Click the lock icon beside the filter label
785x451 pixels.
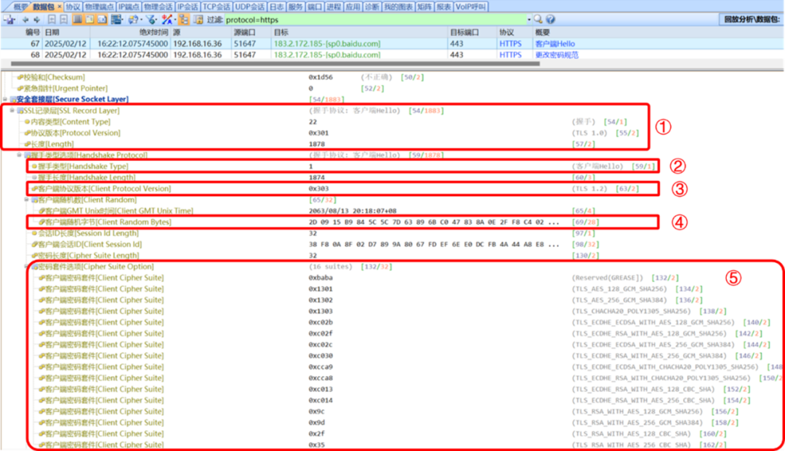click(196, 20)
